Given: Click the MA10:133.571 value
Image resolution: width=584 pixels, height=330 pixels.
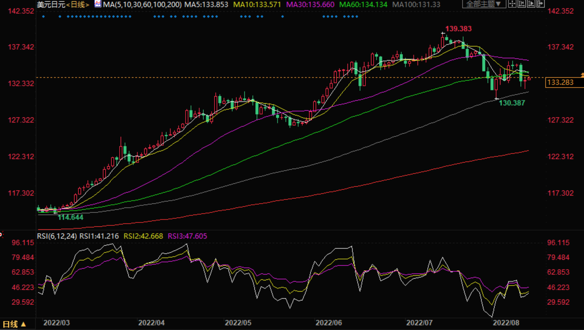Looking at the screenshot, I should click(257, 4).
